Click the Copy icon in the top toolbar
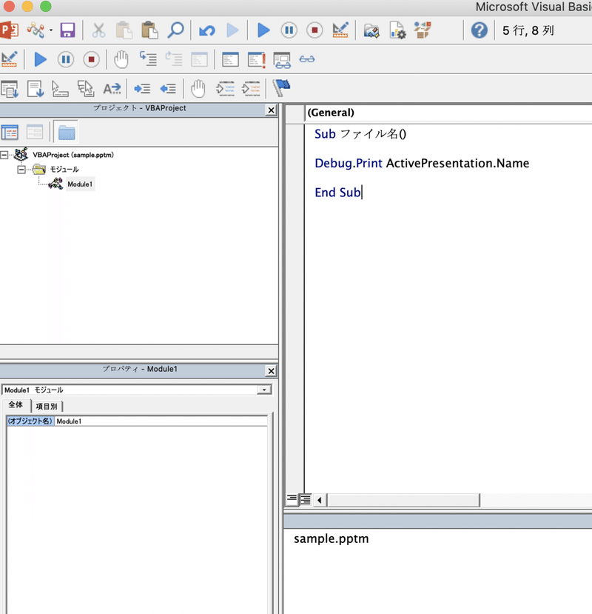This screenshot has width=592, height=614. [x=124, y=30]
